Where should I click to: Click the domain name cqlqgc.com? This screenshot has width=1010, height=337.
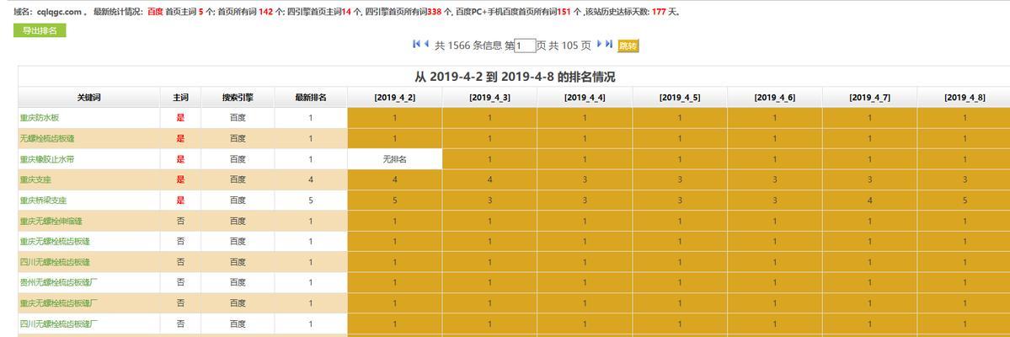click(59, 12)
